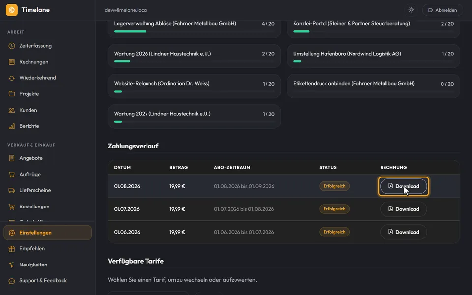Select period 01.07.2026 bis 01.08.2026
This screenshot has width=472, height=295.
[x=244, y=209]
